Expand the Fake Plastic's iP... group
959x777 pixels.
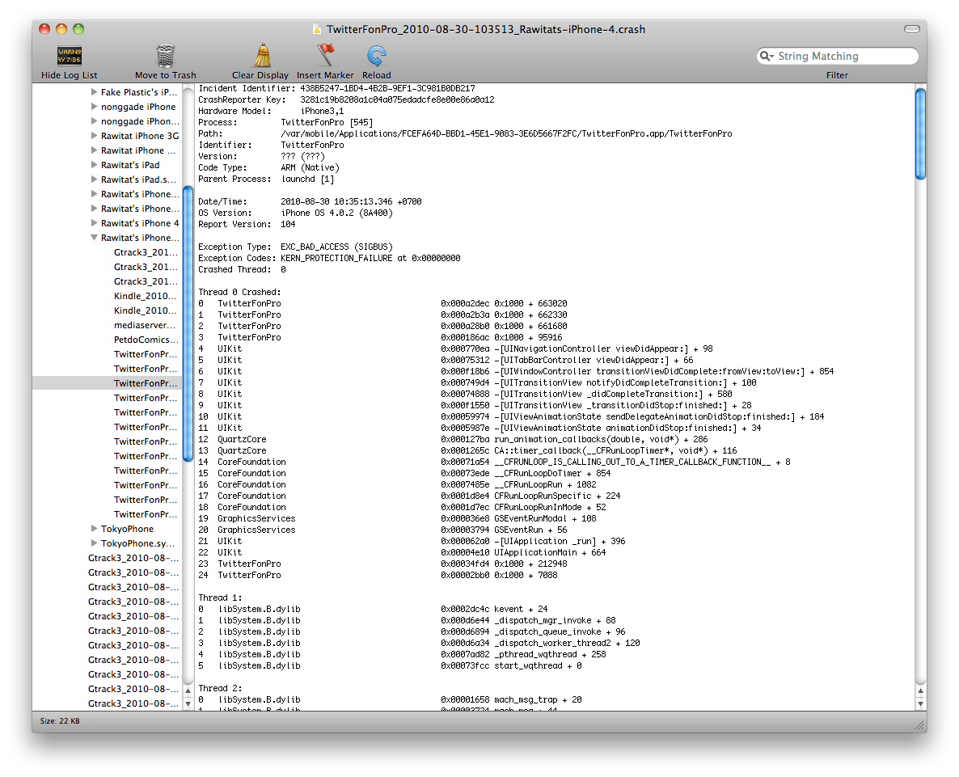point(94,91)
